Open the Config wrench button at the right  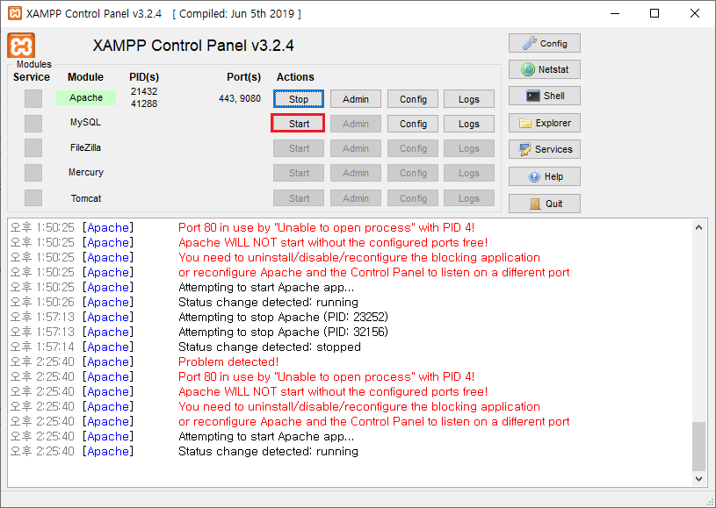(x=545, y=43)
